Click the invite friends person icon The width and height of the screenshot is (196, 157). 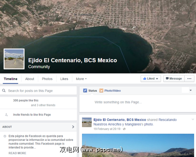click(6, 115)
